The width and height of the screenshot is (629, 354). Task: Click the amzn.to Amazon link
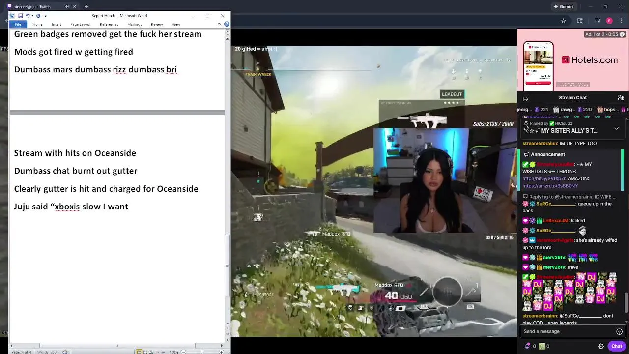550,186
